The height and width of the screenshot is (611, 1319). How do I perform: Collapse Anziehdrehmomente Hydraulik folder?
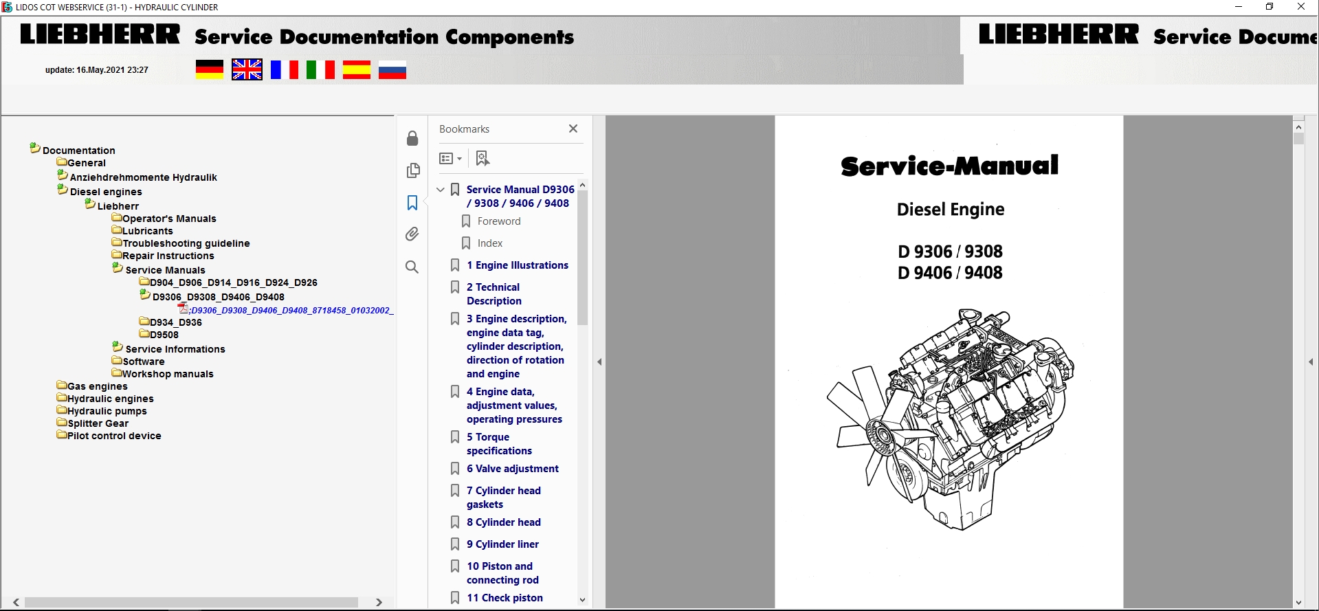(x=63, y=175)
